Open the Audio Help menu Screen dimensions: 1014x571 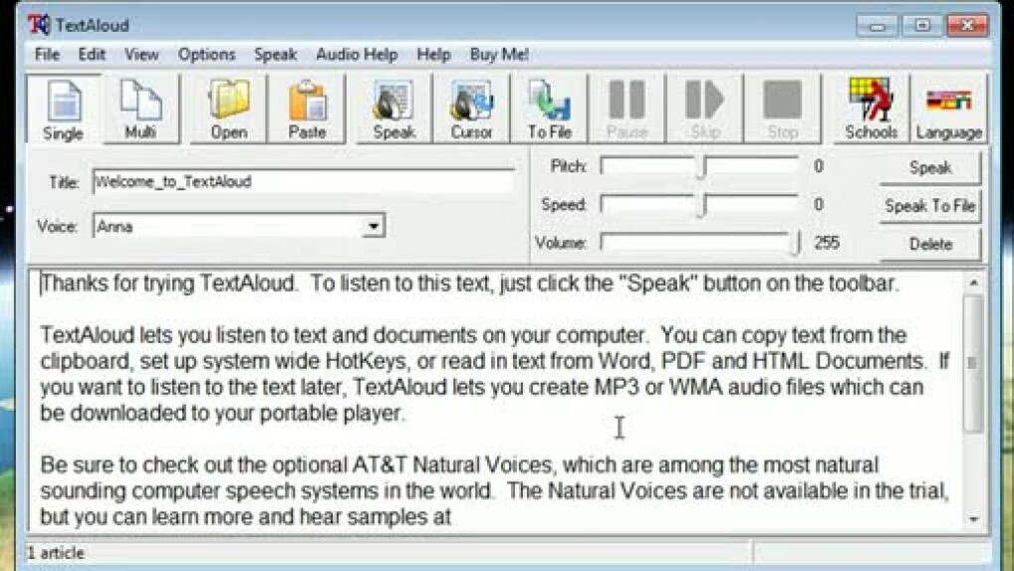point(356,55)
